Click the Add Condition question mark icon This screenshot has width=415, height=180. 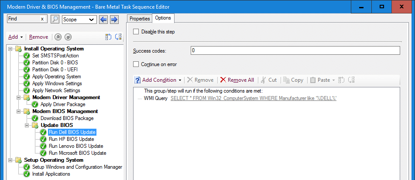(137, 80)
